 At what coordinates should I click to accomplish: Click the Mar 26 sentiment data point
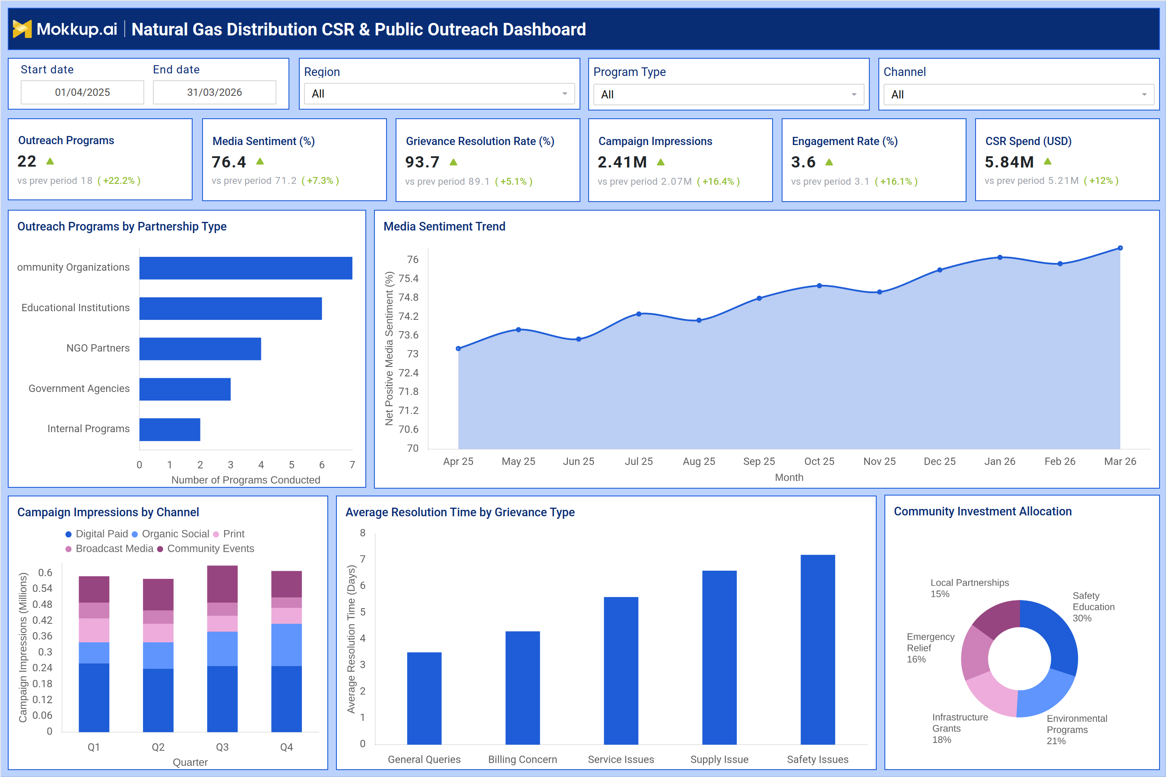point(1120,248)
